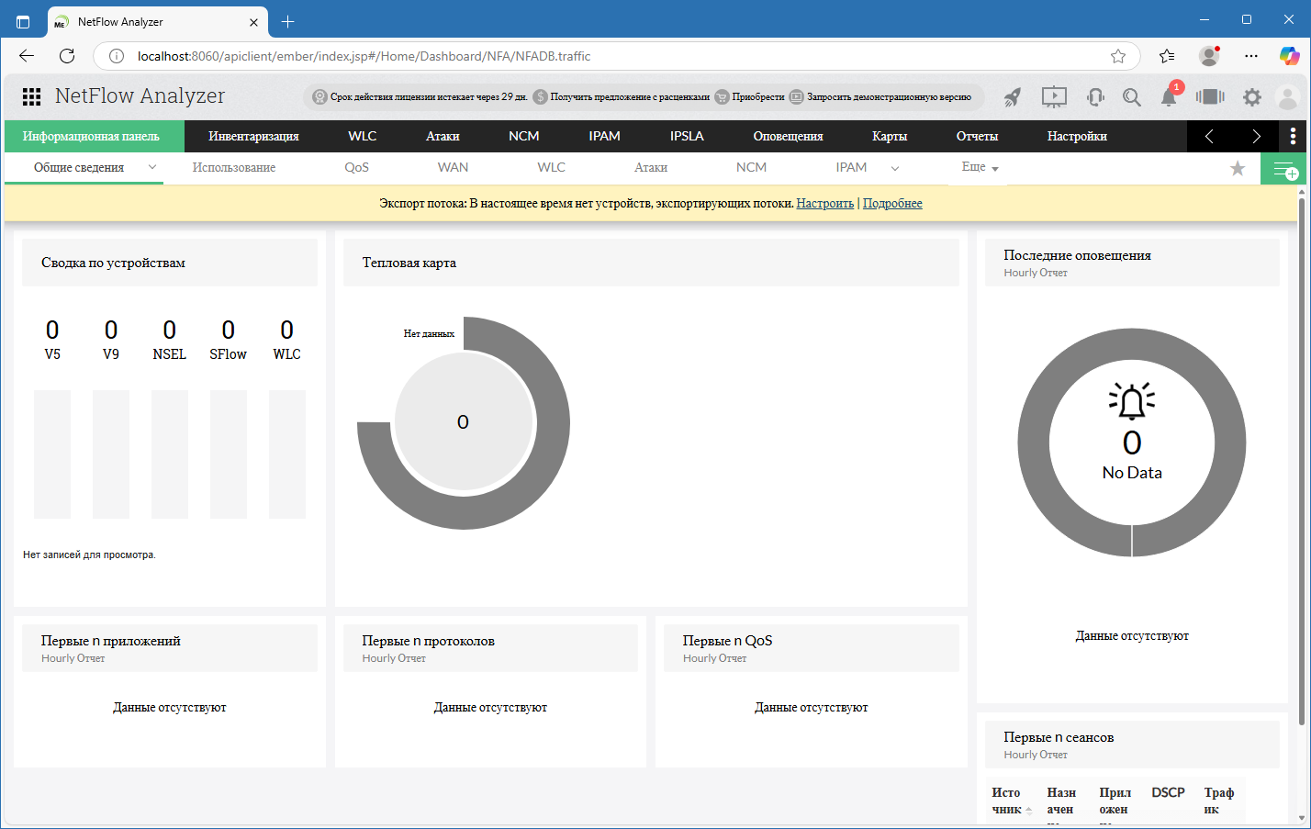The height and width of the screenshot is (829, 1311).
Task: Open a new browser tab
Action: pyautogui.click(x=287, y=21)
